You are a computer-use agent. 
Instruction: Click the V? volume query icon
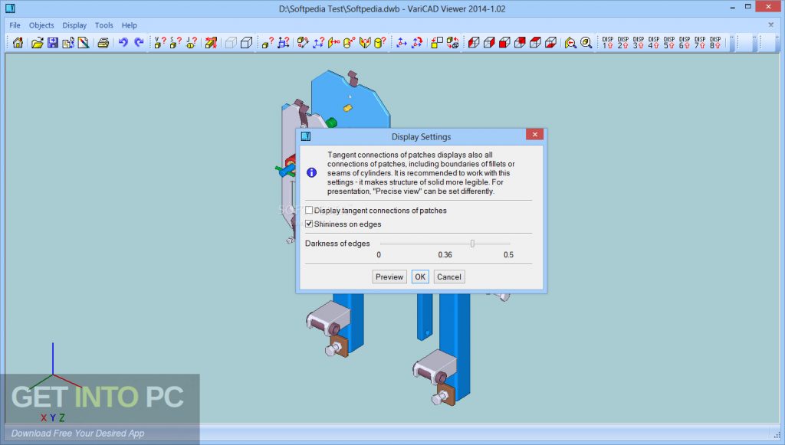[160, 43]
